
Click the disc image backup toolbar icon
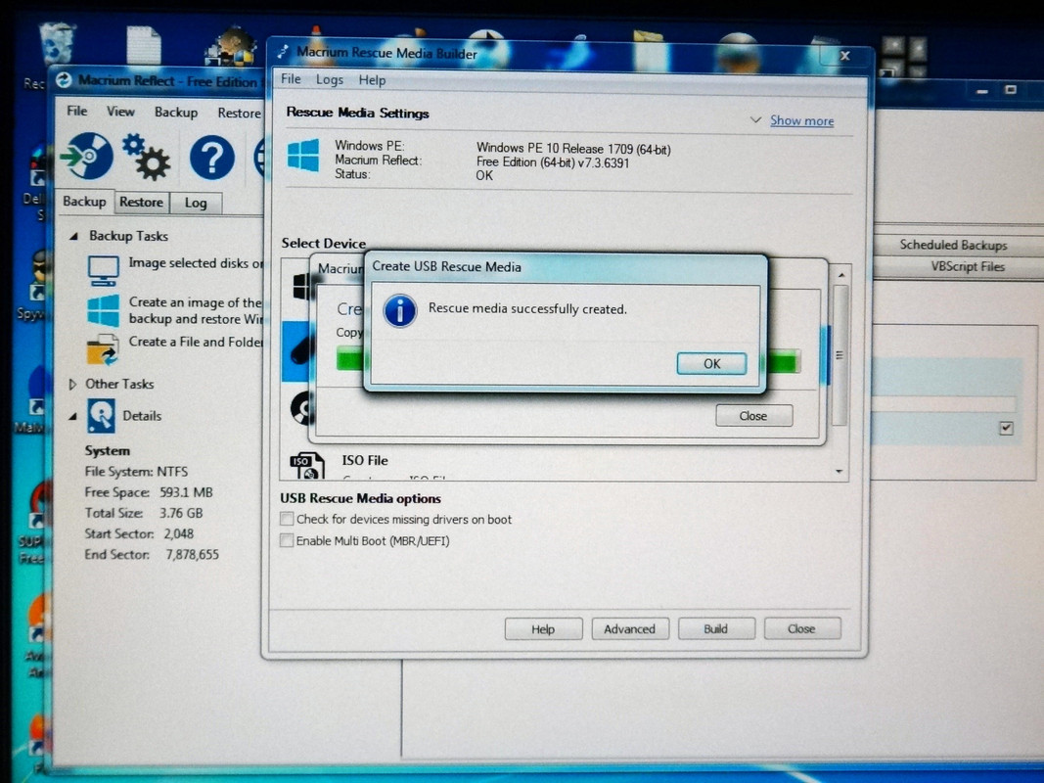(86, 156)
